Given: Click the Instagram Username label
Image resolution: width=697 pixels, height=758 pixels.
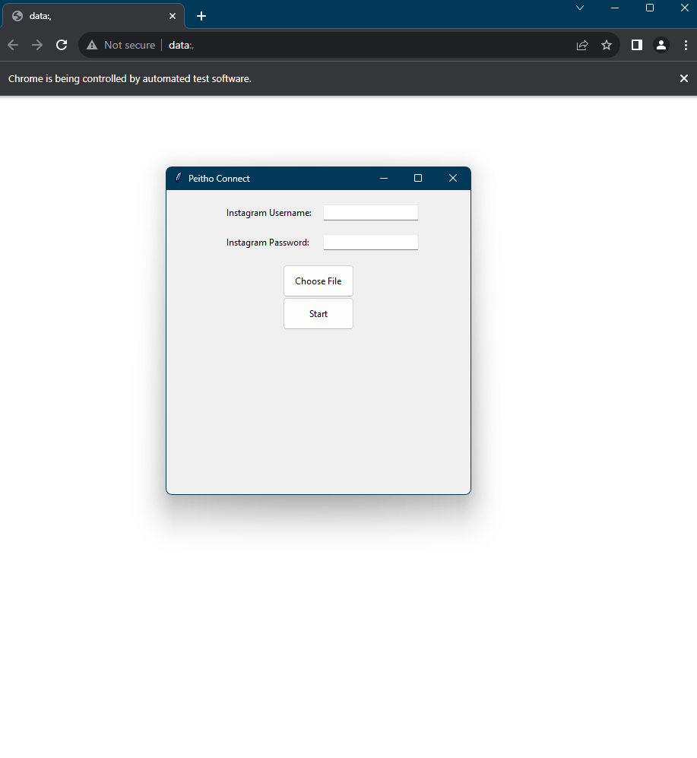Looking at the screenshot, I should click(x=269, y=213).
